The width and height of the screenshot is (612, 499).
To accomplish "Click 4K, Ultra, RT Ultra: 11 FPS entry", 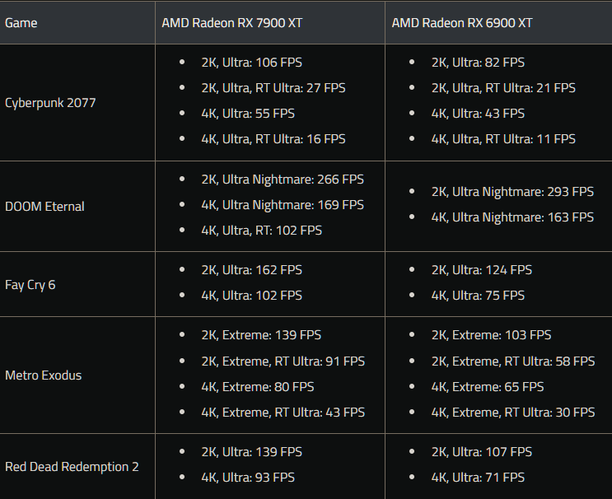I will coord(503,139).
